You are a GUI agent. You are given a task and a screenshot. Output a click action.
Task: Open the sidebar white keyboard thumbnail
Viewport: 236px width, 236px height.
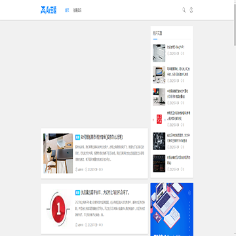click(x=159, y=53)
